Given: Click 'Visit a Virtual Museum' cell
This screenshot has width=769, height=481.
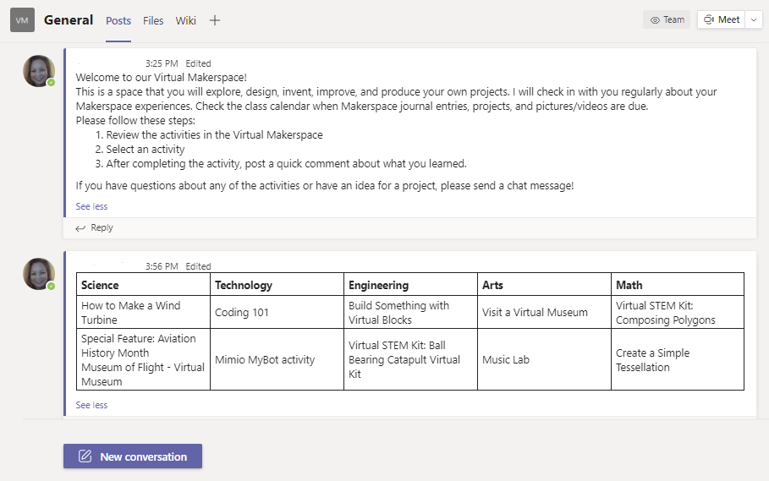Looking at the screenshot, I should click(x=544, y=312).
